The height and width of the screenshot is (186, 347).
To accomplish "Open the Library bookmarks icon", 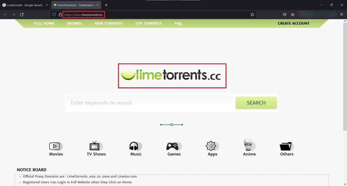I will tap(293, 15).
